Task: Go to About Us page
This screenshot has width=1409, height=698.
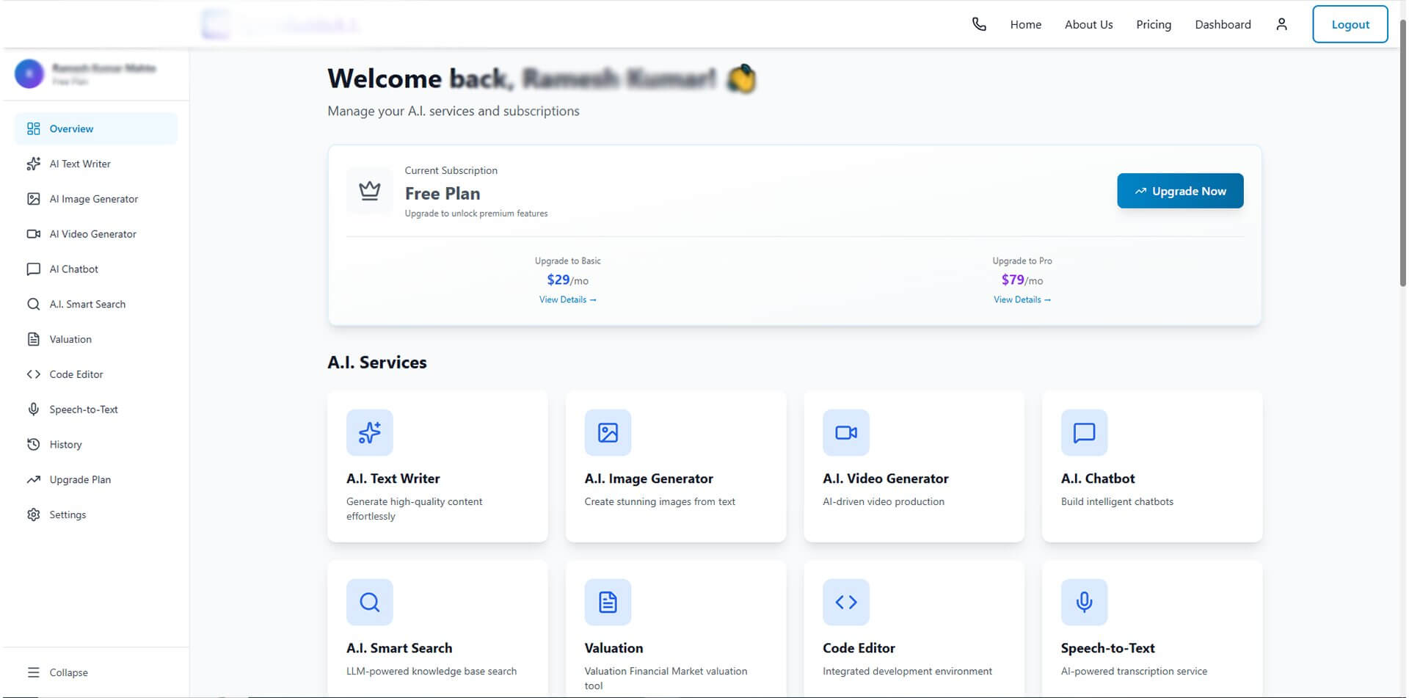Action: pyautogui.click(x=1088, y=24)
